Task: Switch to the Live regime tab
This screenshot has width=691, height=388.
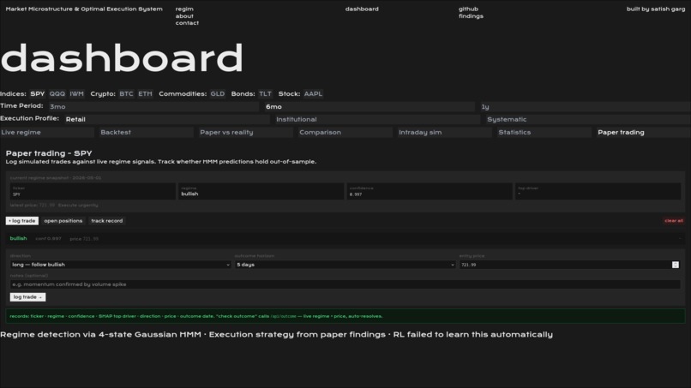Action: (46, 132)
